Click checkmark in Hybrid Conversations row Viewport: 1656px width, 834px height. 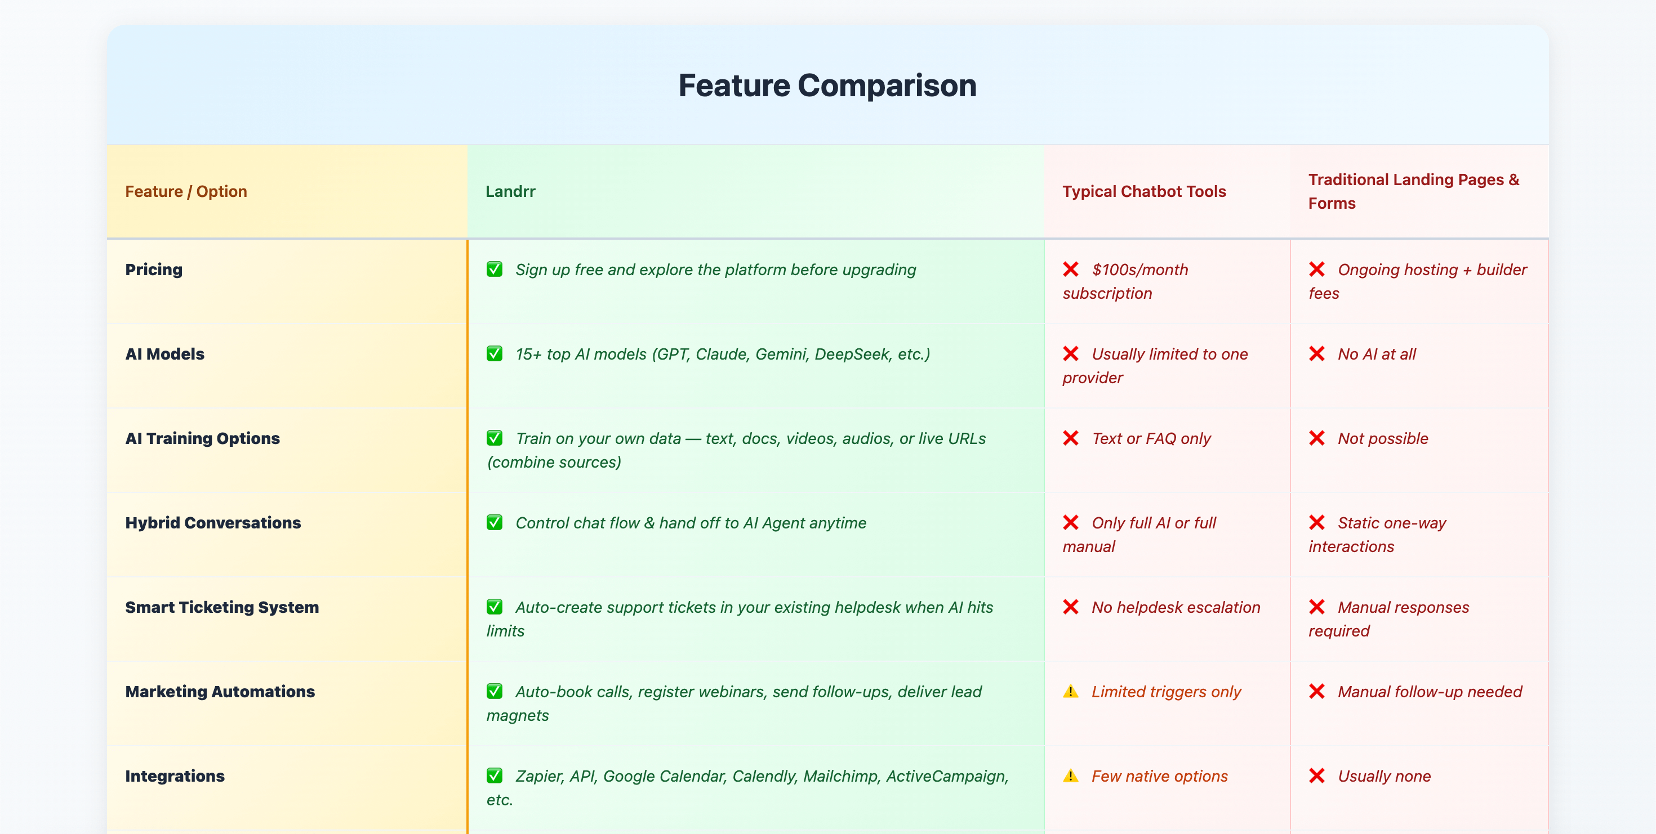[495, 523]
